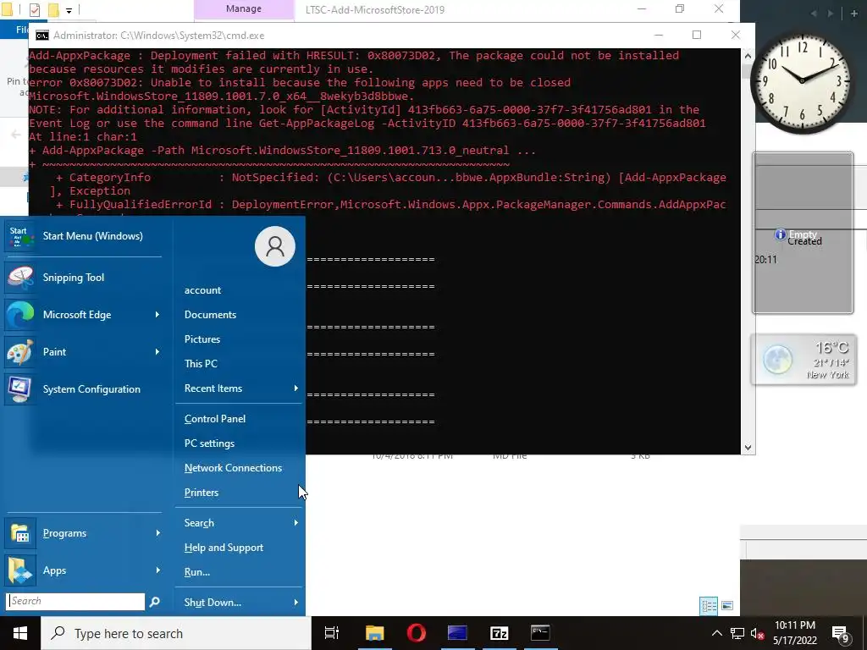867x650 pixels.
Task: Launch System Configuration icon
Action: [20, 389]
